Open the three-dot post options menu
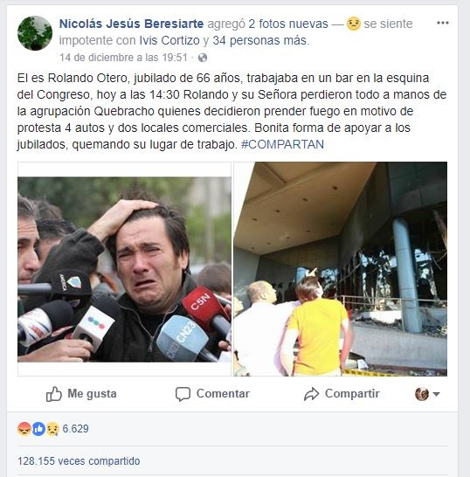 tap(442, 23)
